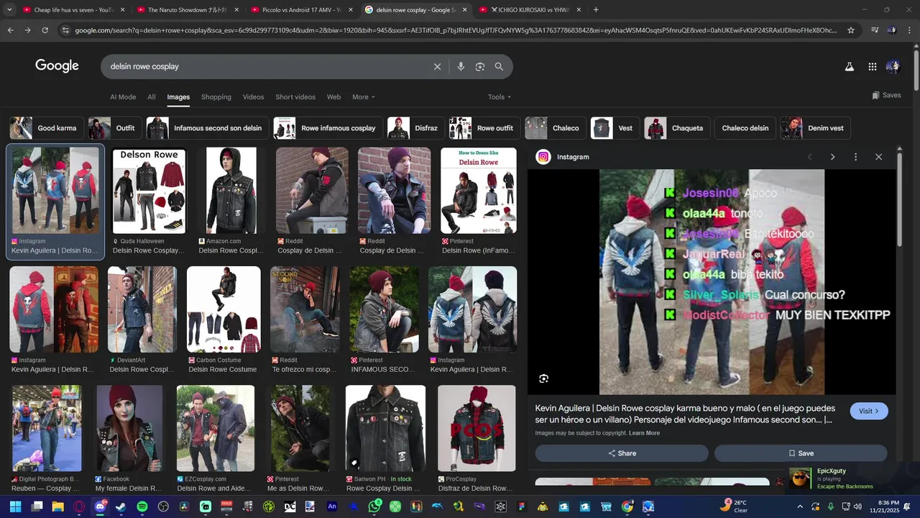Viewport: 920px width, 518px height.
Task: Start voice search with the microphone icon
Action: point(461,66)
